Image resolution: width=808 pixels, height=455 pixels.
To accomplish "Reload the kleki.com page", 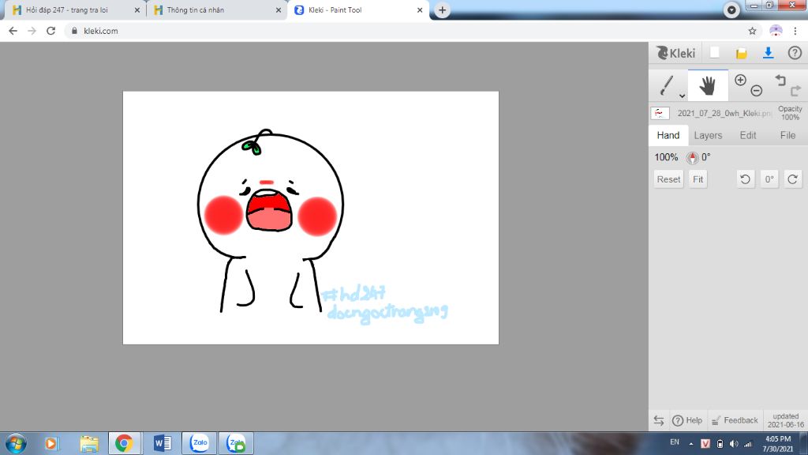I will 50,31.
